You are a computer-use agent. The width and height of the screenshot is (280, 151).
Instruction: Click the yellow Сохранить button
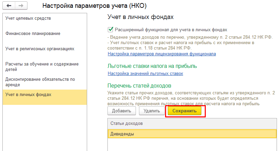coord(185,111)
